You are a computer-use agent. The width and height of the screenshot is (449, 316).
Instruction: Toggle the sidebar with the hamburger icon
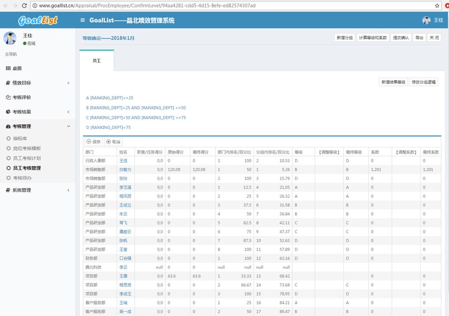(82, 21)
